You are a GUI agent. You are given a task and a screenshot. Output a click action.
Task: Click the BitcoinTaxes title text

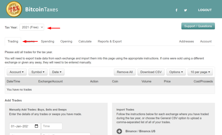coord(41,9)
